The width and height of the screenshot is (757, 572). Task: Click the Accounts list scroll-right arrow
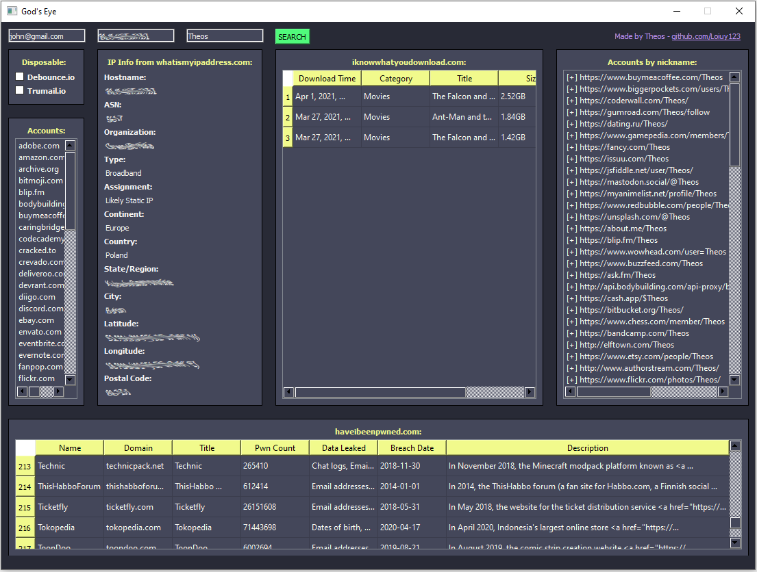[x=58, y=391]
